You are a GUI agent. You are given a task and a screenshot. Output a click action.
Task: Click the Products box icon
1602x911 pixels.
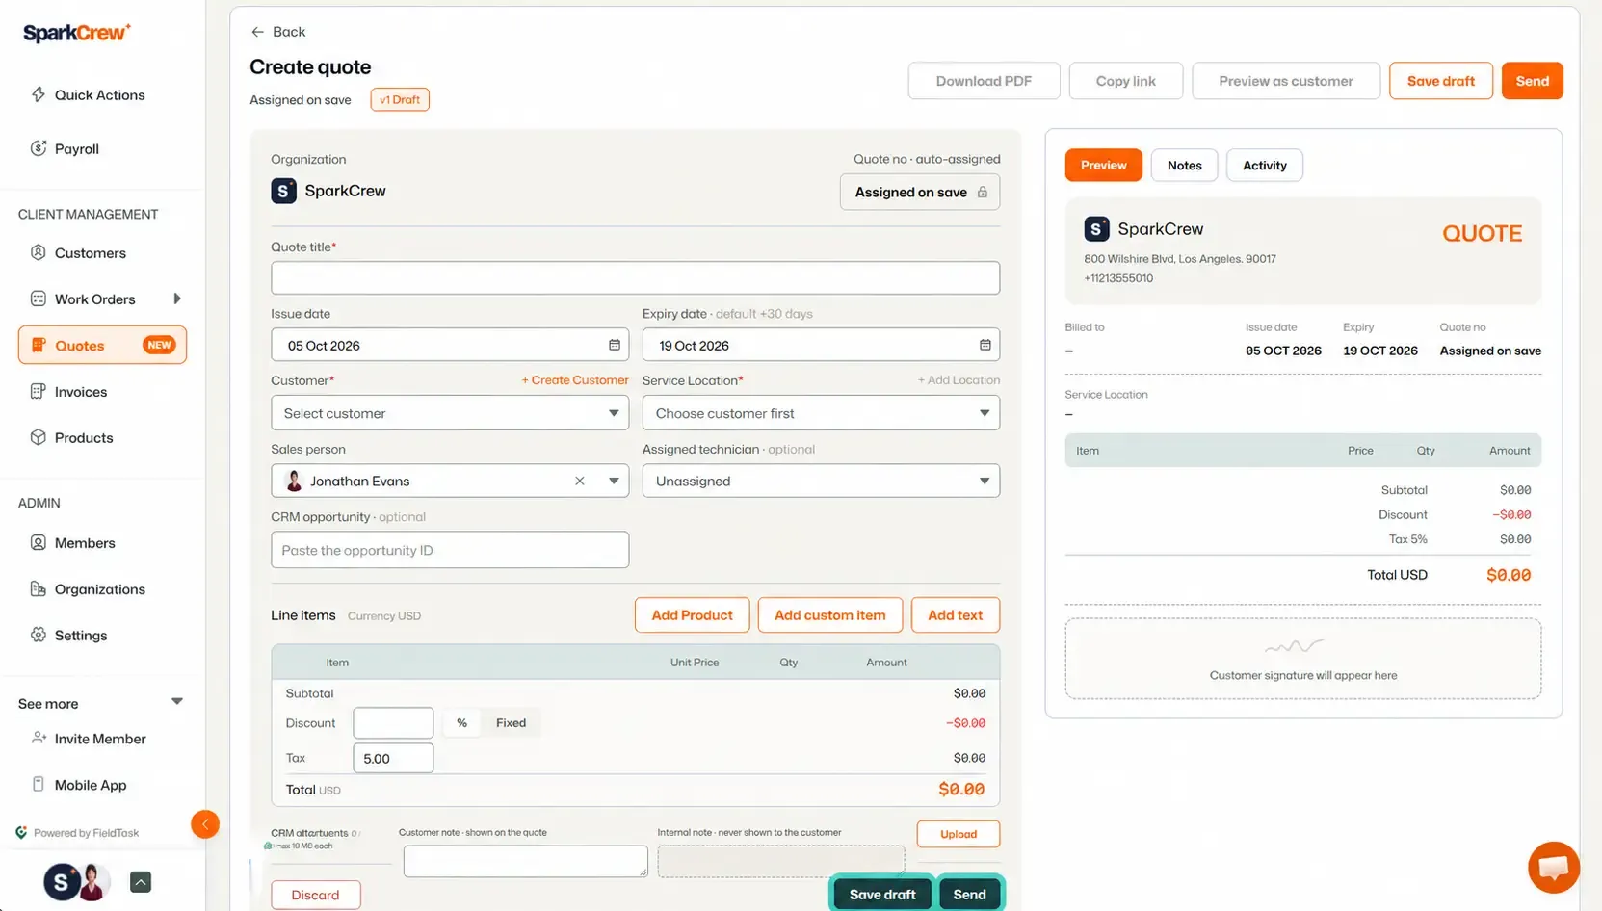point(39,437)
